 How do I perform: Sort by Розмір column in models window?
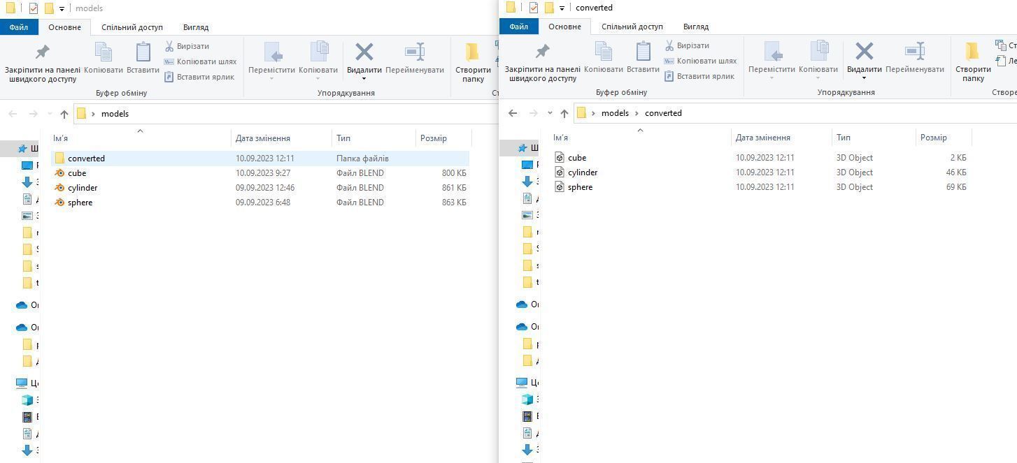[x=443, y=138]
